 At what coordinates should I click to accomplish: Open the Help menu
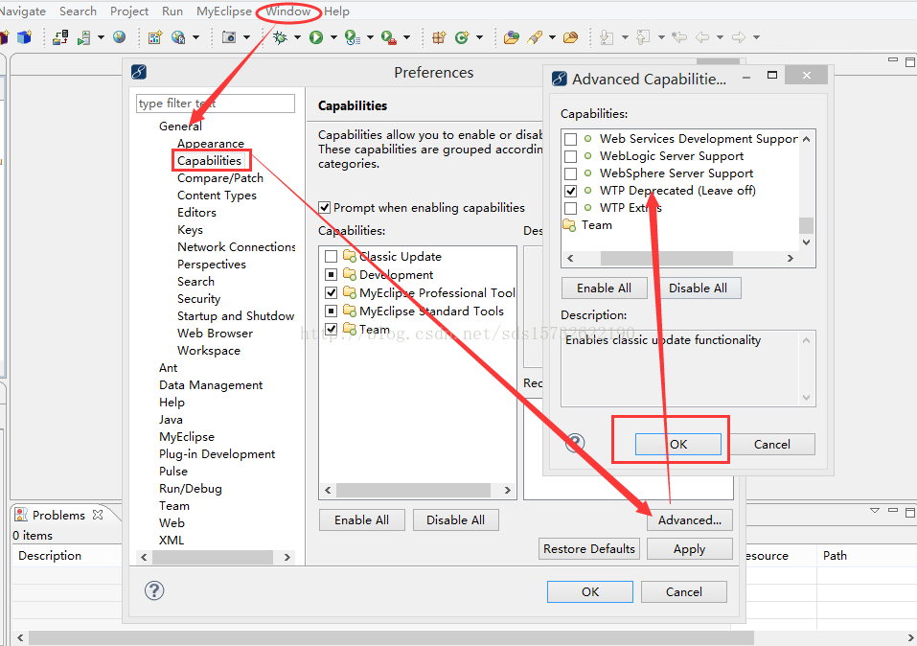[337, 12]
